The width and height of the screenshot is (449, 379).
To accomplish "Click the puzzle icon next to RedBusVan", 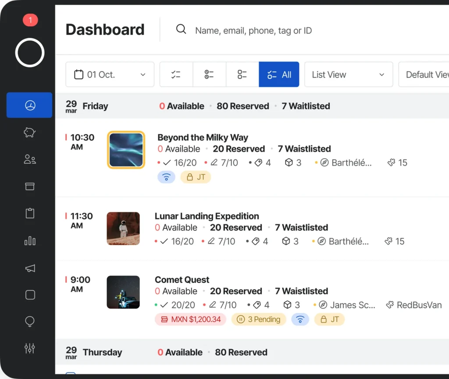I will (x=390, y=305).
